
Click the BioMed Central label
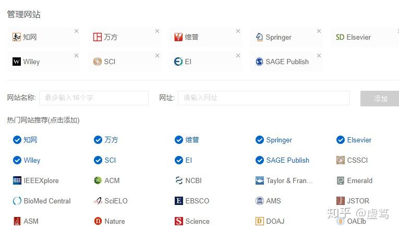coord(47,201)
